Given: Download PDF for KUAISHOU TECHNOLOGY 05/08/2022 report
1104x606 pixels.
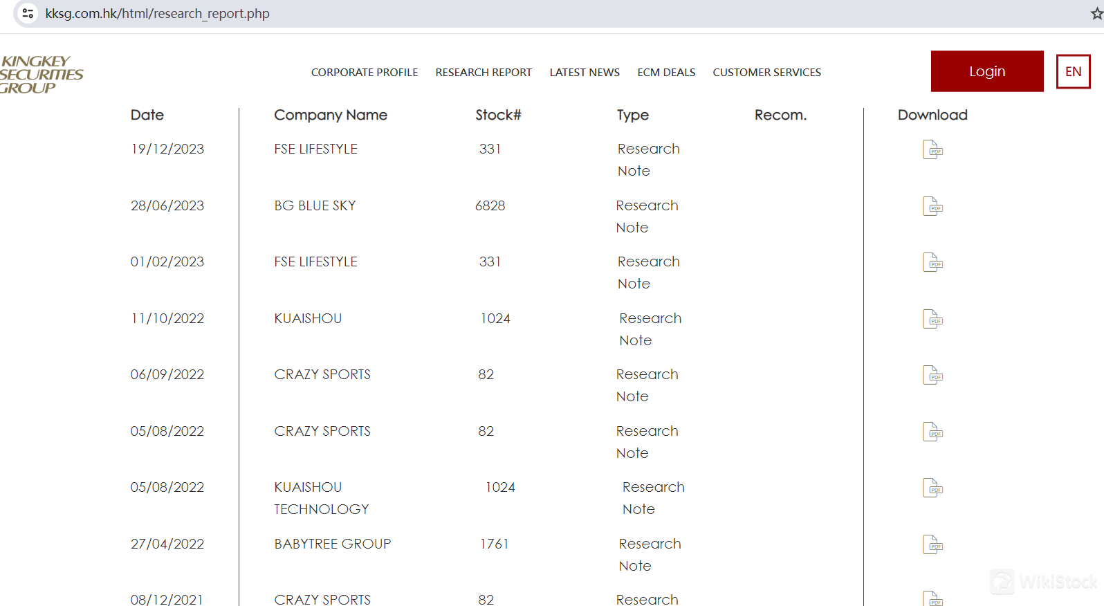Looking at the screenshot, I should 932,488.
